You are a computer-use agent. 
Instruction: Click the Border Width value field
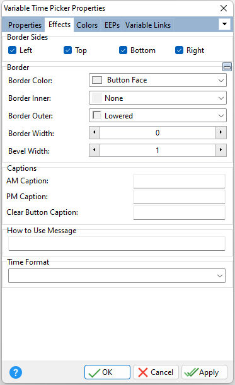158,132
